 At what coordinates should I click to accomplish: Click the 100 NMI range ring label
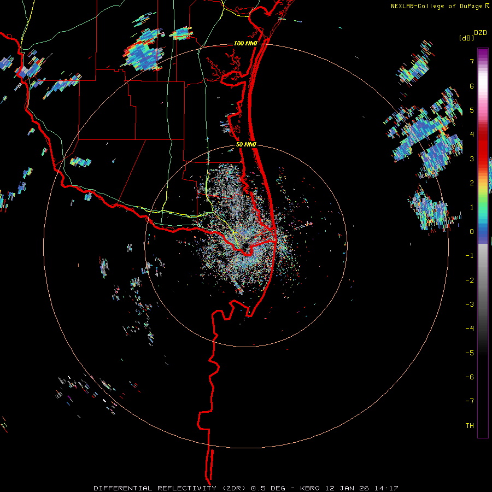(245, 43)
